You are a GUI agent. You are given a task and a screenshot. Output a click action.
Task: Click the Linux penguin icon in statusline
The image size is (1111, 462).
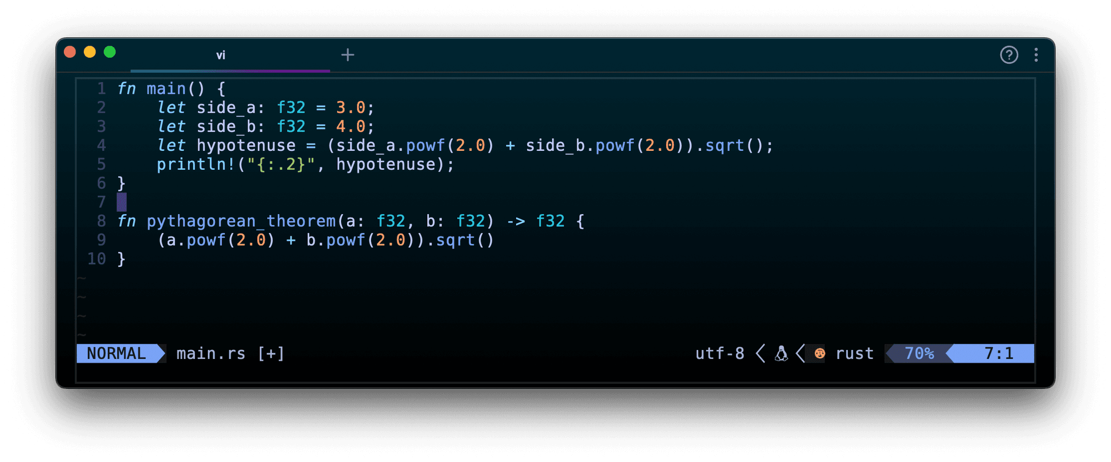(x=781, y=354)
